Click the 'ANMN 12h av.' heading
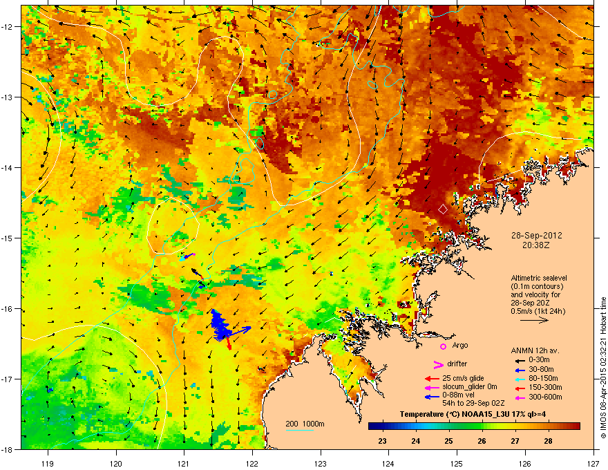 click(535, 350)
